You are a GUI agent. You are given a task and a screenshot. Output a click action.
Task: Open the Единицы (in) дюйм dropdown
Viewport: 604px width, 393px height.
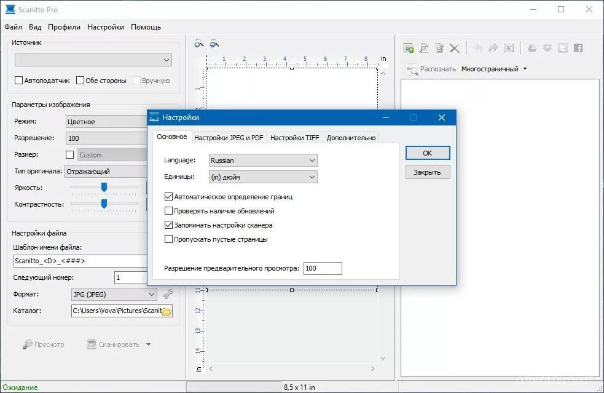pos(263,177)
